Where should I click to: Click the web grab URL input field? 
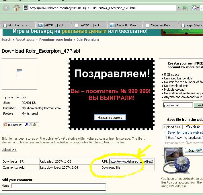pos(184,138)
